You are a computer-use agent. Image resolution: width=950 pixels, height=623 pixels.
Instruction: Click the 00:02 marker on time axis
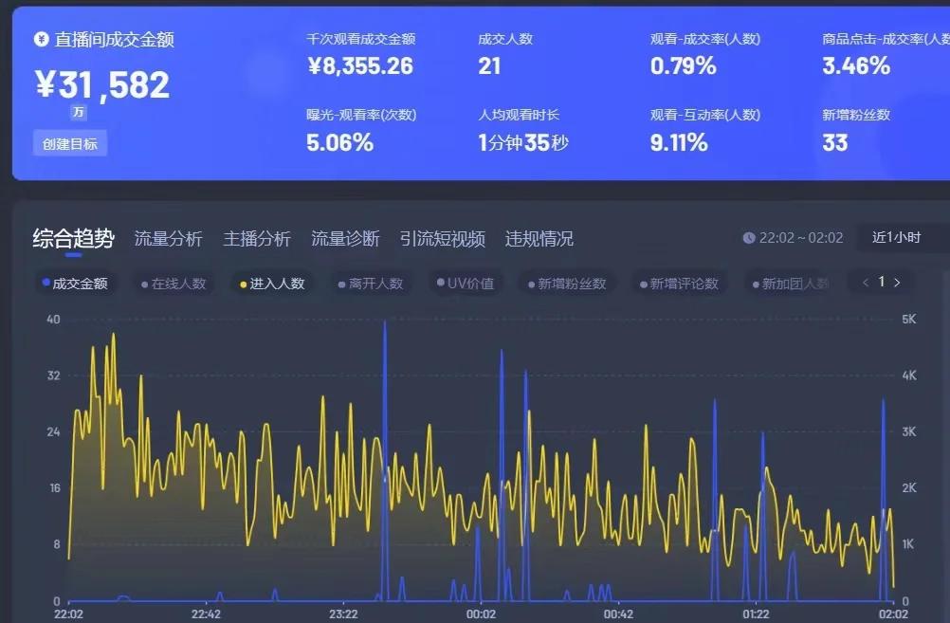click(482, 614)
